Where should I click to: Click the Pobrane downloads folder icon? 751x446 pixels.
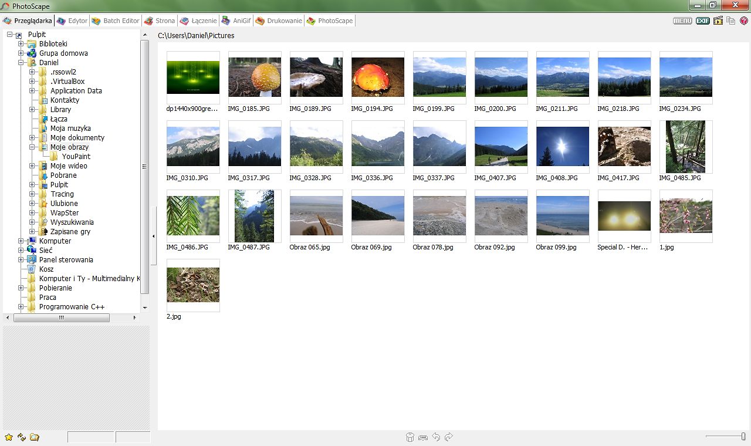[43, 175]
